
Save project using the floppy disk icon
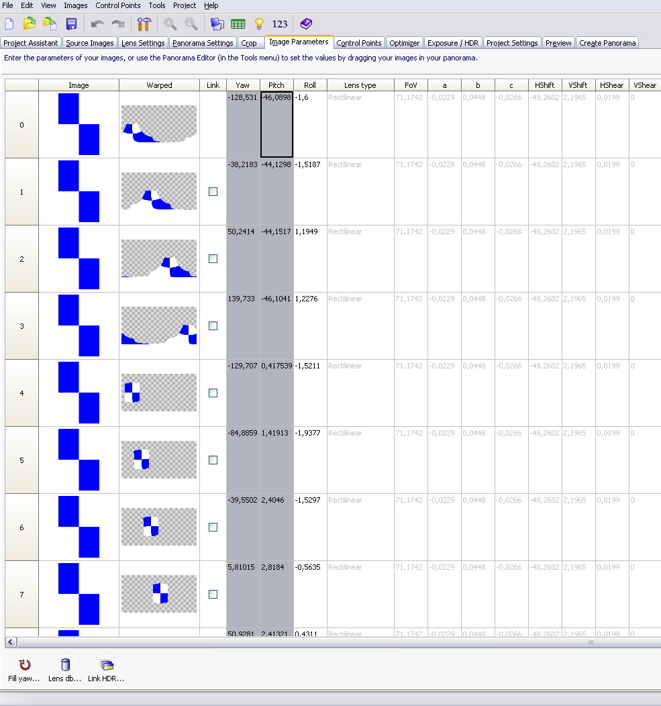71,24
